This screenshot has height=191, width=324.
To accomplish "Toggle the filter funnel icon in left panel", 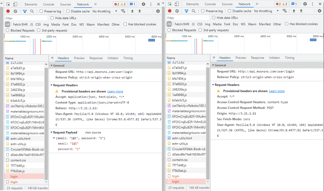I will [25, 11].
